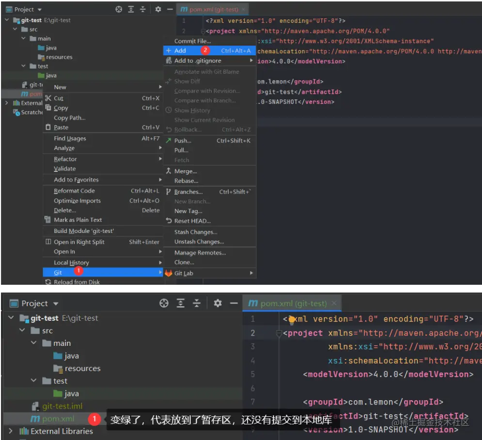Viewport: 482px width, 440px height.
Task: Open Local History submenu
Action: [x=103, y=262]
